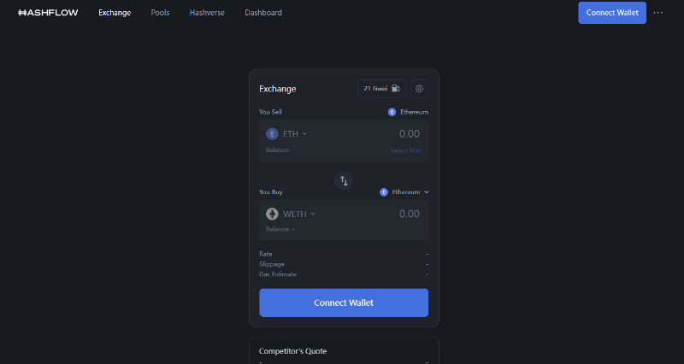
Task: Swap the sell and buy tokens
Action: click(x=344, y=180)
